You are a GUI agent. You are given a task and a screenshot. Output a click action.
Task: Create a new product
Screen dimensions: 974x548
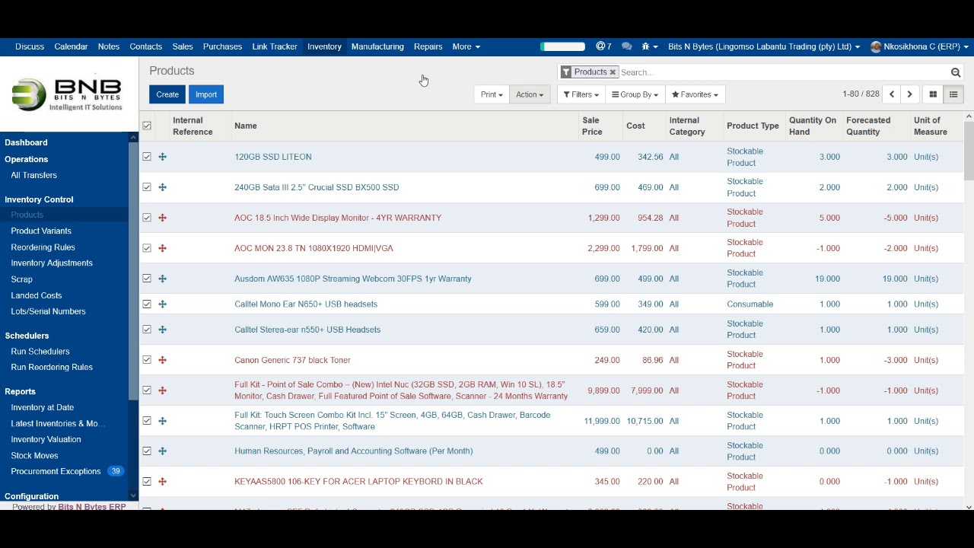167,94
